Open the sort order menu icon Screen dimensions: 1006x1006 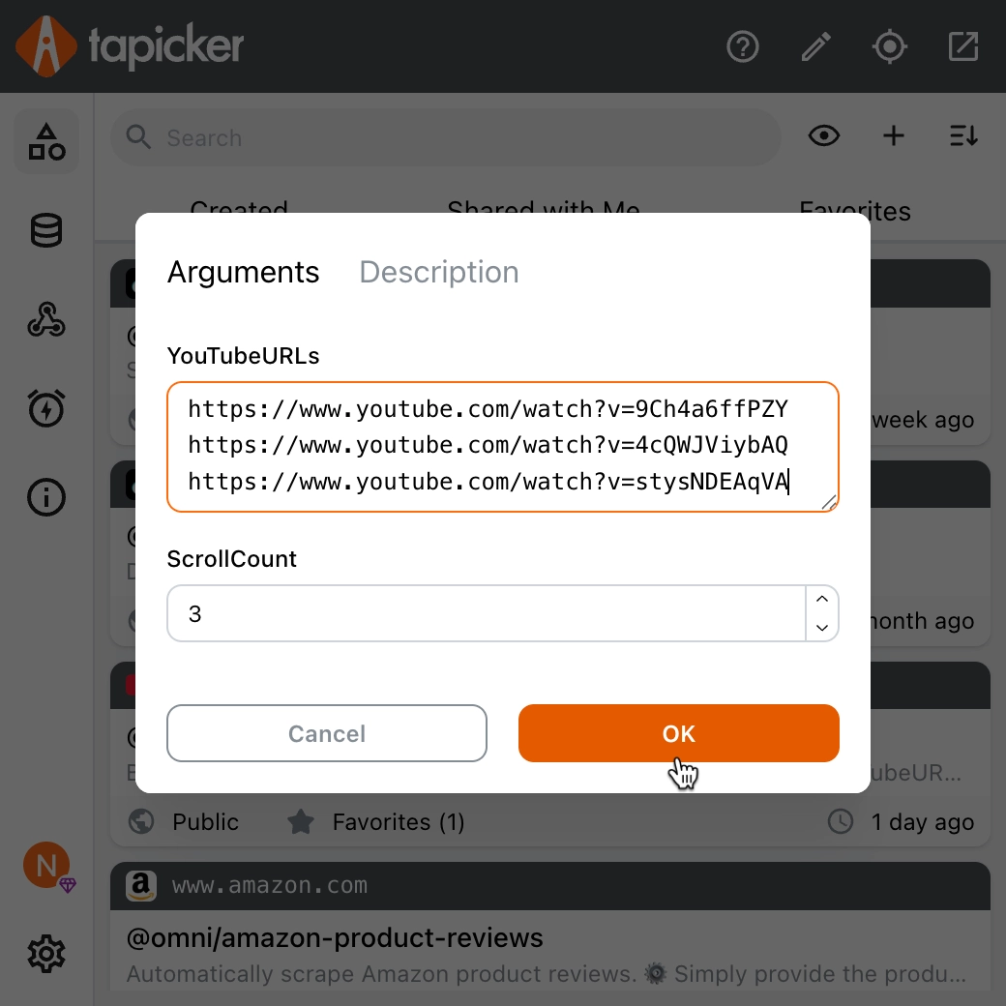tap(963, 136)
